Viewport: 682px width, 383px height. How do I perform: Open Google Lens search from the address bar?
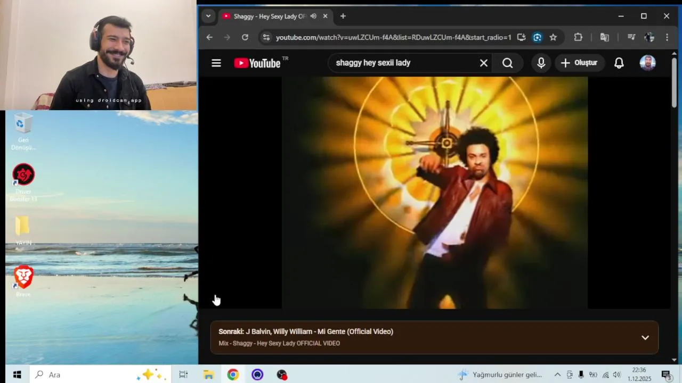click(x=537, y=37)
